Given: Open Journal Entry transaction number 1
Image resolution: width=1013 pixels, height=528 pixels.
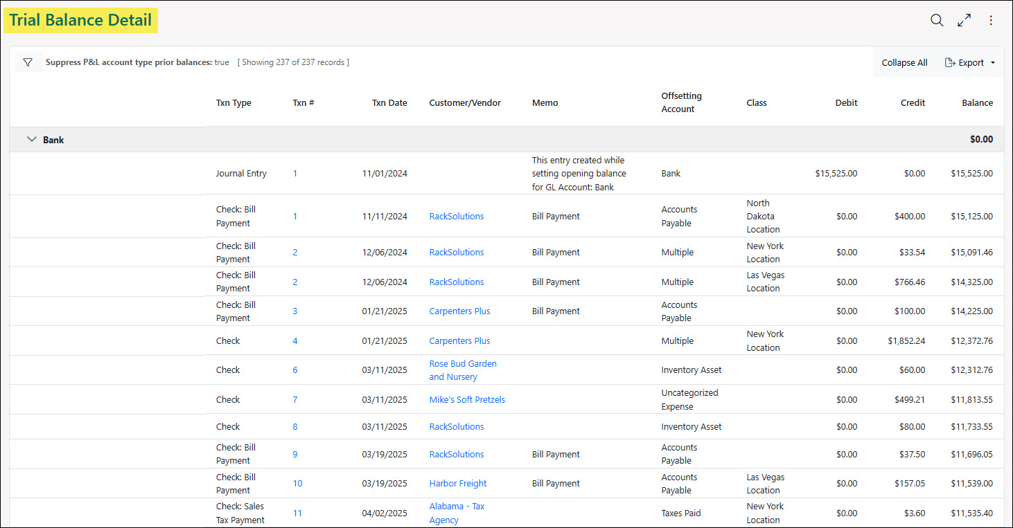Looking at the screenshot, I should (x=295, y=173).
